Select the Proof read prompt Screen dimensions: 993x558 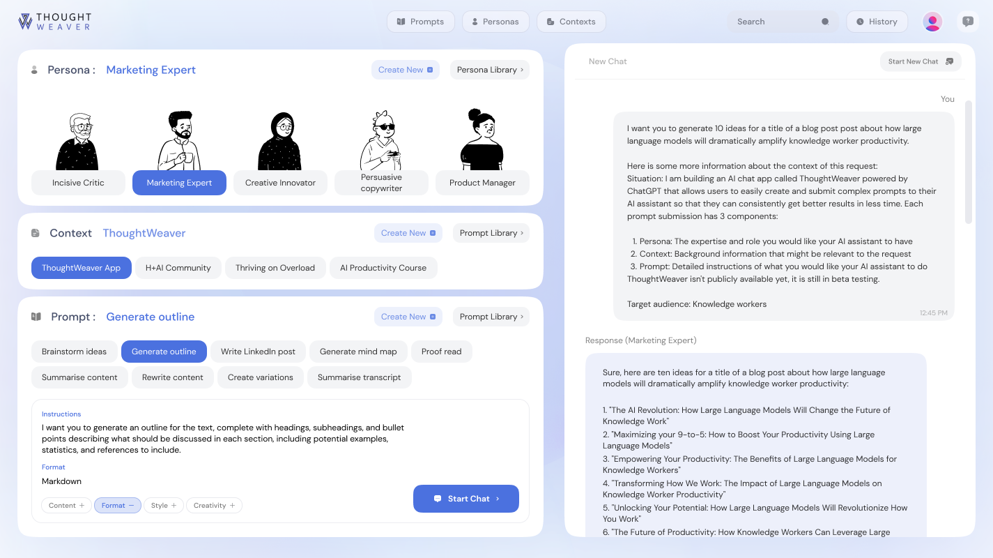[x=441, y=352]
